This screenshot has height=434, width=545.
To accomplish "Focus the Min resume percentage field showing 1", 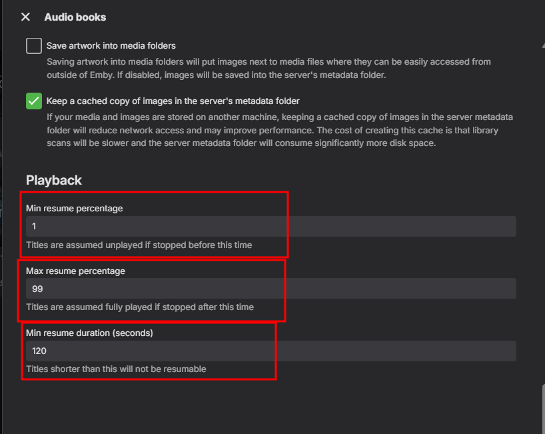I will click(x=271, y=226).
